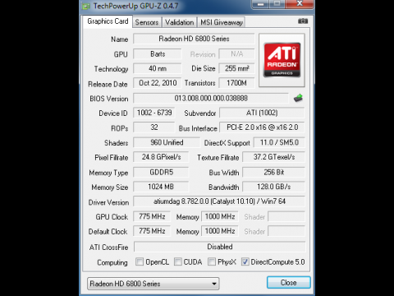Screen dimensions: 394x296
Task: Toggle the CUDA checkbox
Action: pyautogui.click(x=178, y=261)
